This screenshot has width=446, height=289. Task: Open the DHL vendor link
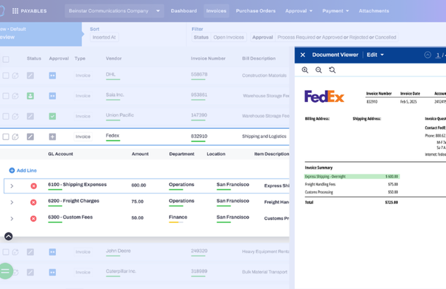[x=111, y=74]
